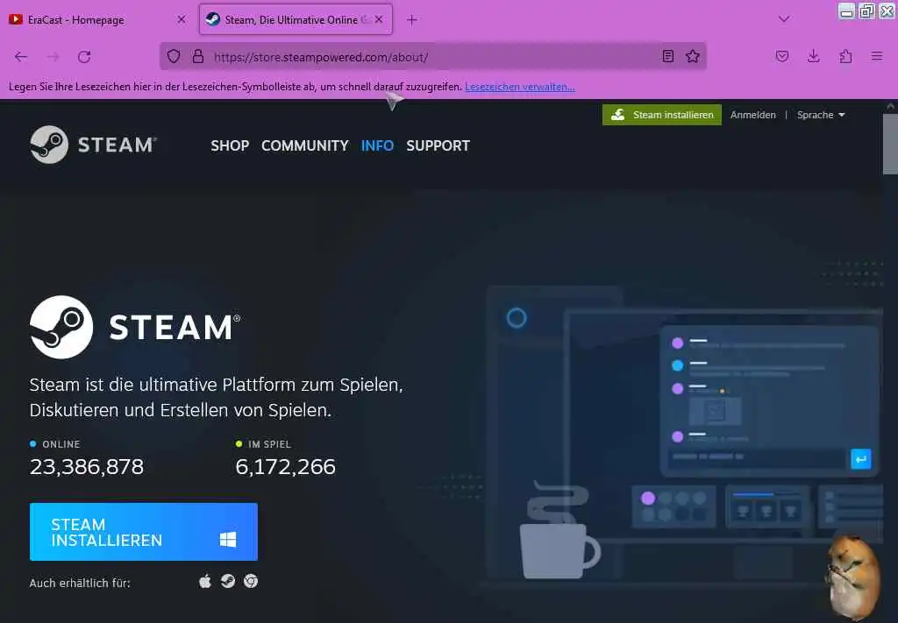Image resolution: width=898 pixels, height=623 pixels.
Task: Close the EraCast - Homepage tab
Action: (182, 19)
